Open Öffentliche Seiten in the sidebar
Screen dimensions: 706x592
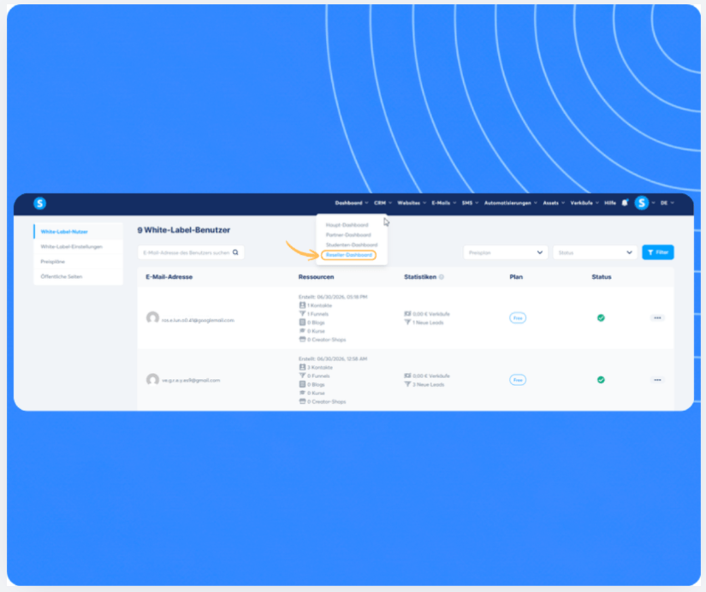[62, 276]
